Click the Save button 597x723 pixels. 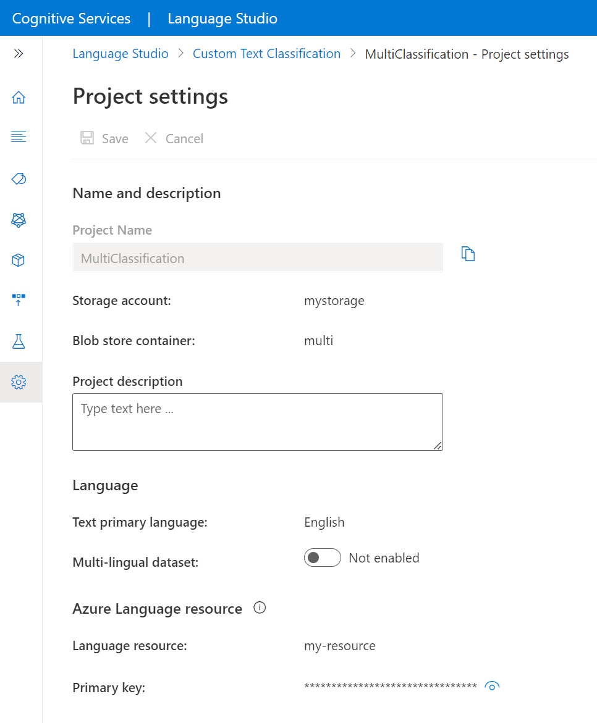104,138
